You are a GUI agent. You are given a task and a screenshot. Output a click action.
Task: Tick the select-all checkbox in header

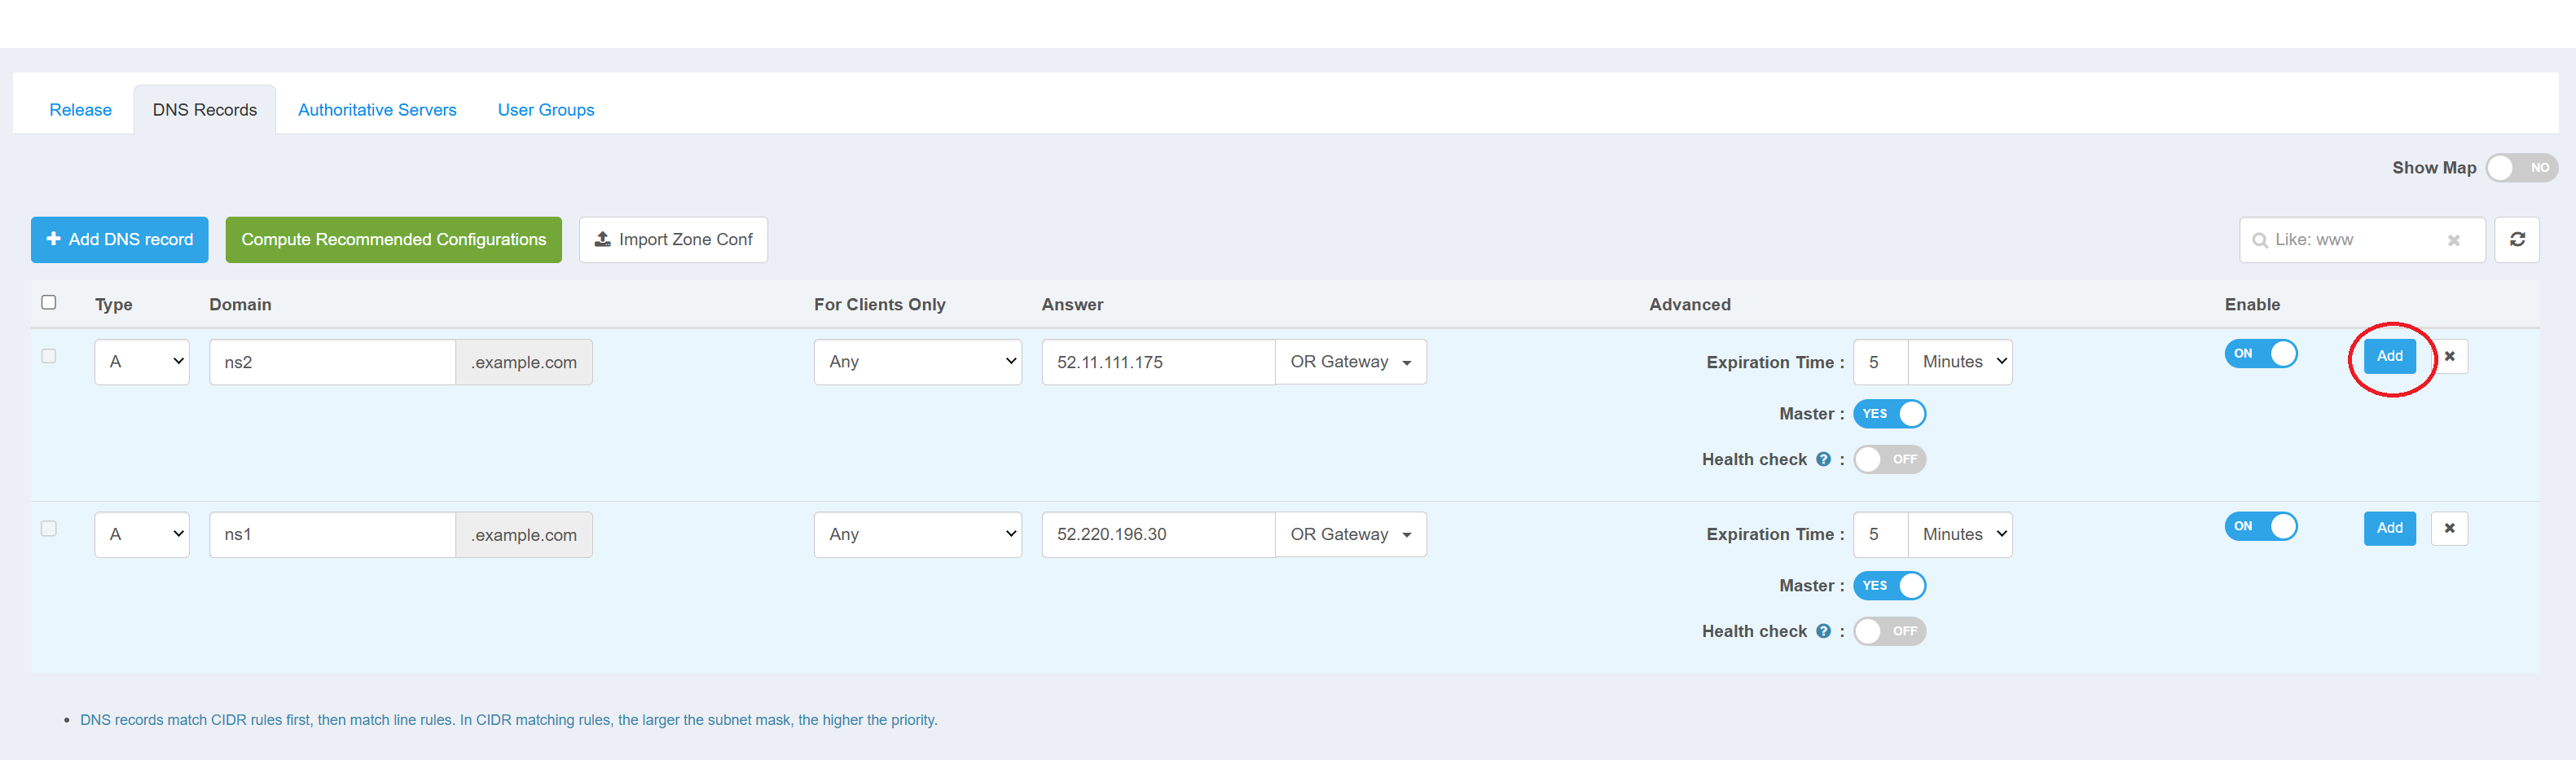(x=48, y=302)
